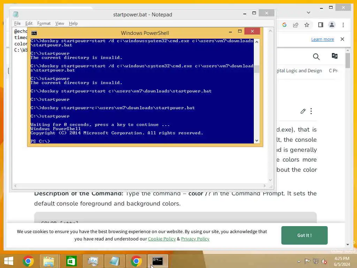
Task: Click the PowerShell console icon in the title bar
Action: point(34,33)
